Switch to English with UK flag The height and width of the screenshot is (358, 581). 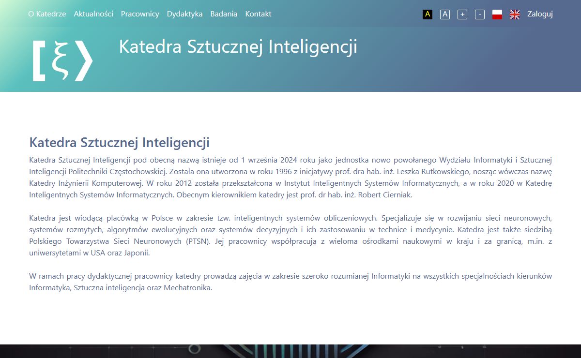tap(515, 15)
